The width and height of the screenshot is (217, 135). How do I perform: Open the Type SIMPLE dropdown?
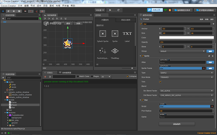point(186,73)
